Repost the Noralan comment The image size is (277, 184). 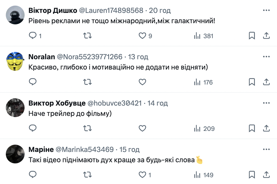pyautogui.click(x=87, y=82)
